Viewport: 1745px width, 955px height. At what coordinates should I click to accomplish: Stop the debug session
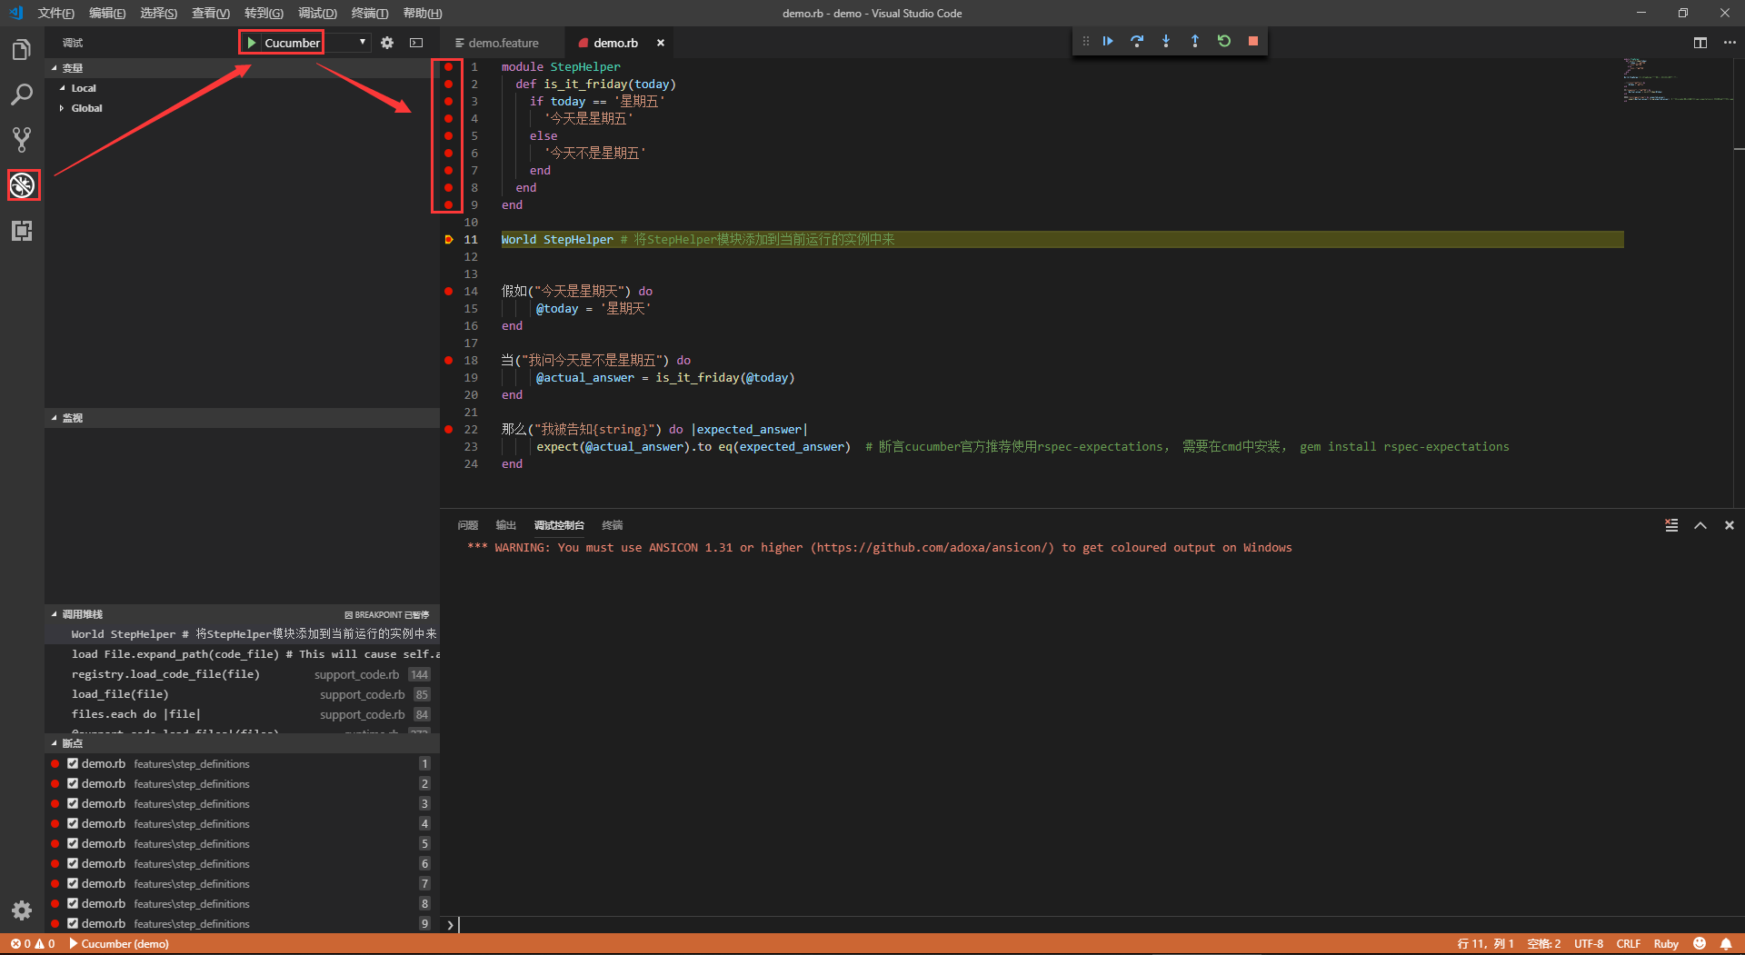coord(1253,41)
